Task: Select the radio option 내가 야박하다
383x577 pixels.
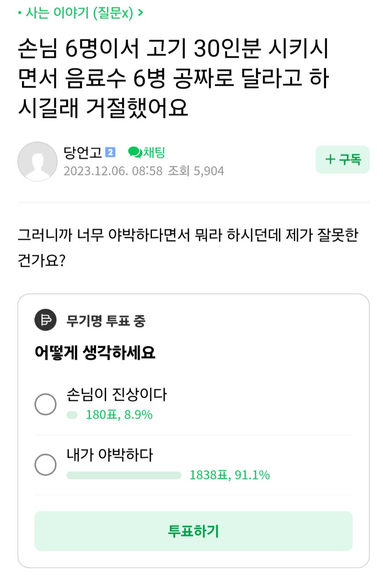Action: coord(45,465)
